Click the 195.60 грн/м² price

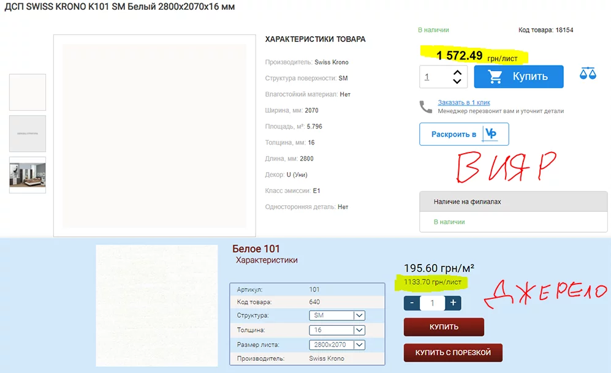coord(439,268)
